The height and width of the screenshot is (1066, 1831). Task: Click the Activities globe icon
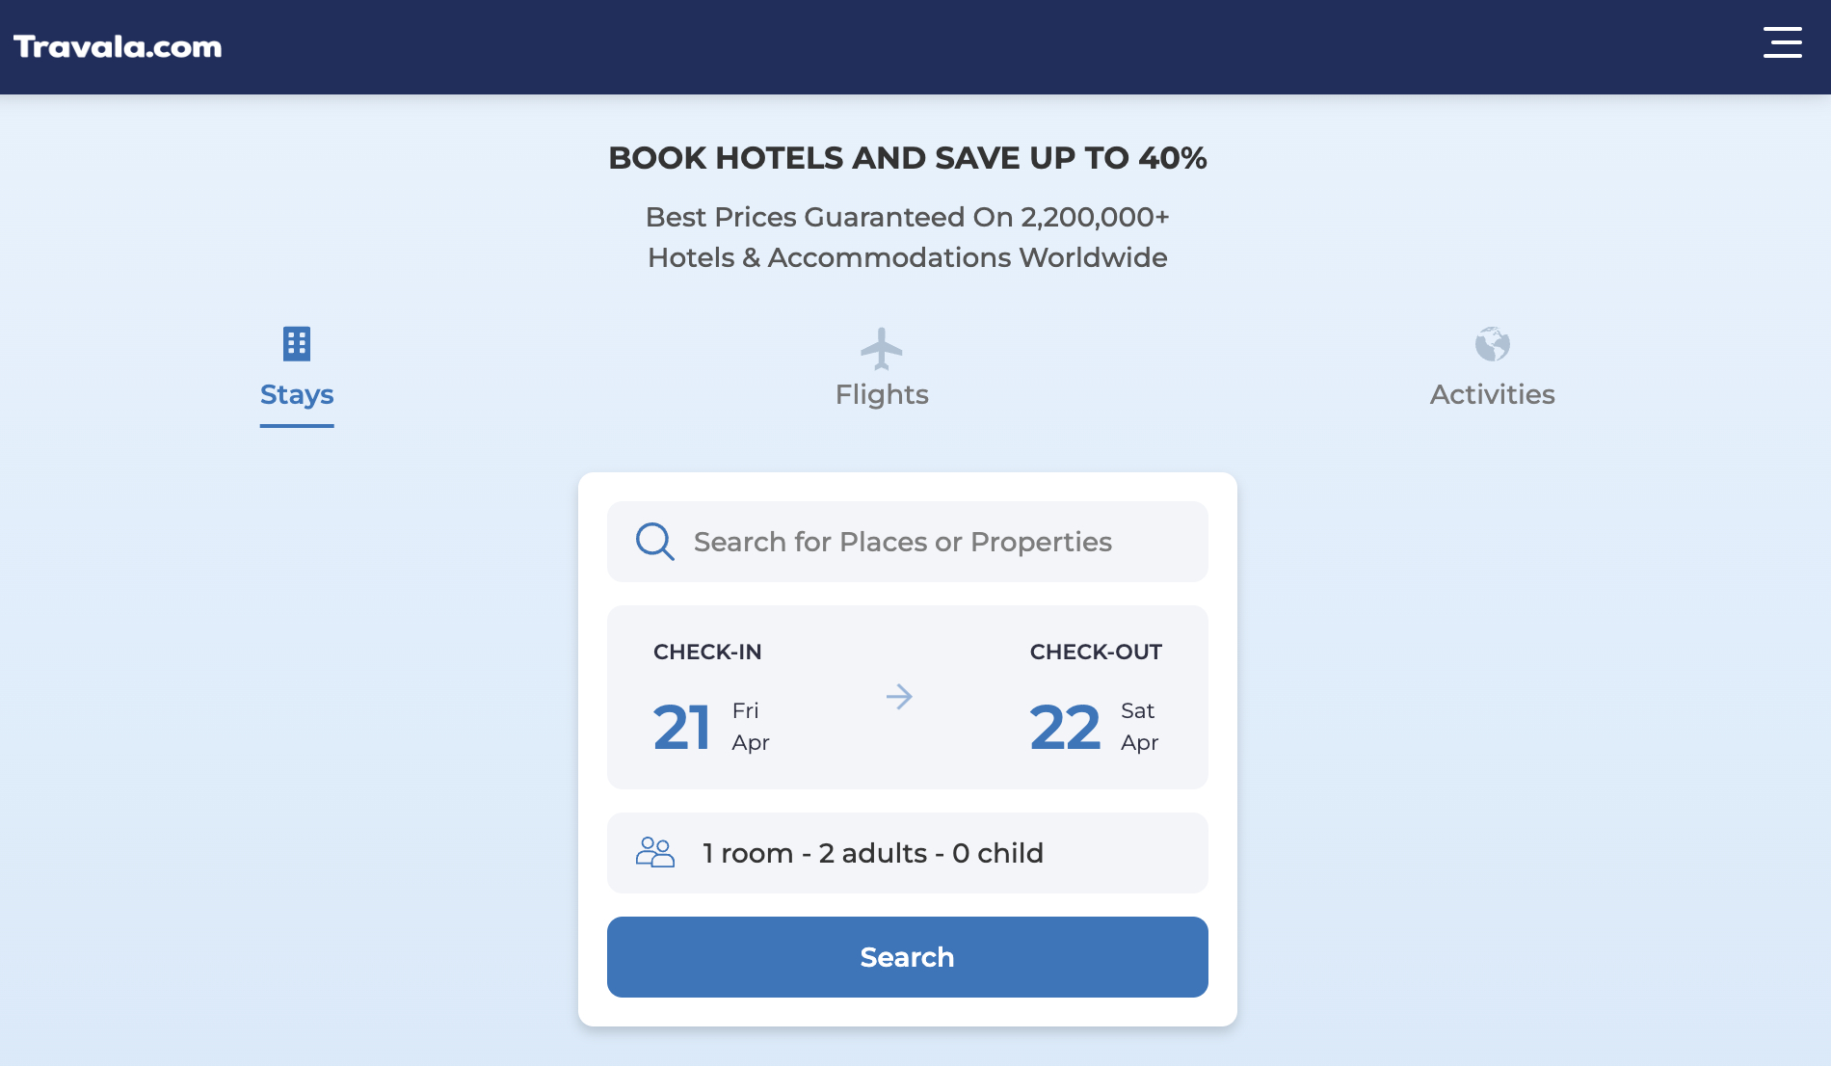(x=1492, y=344)
